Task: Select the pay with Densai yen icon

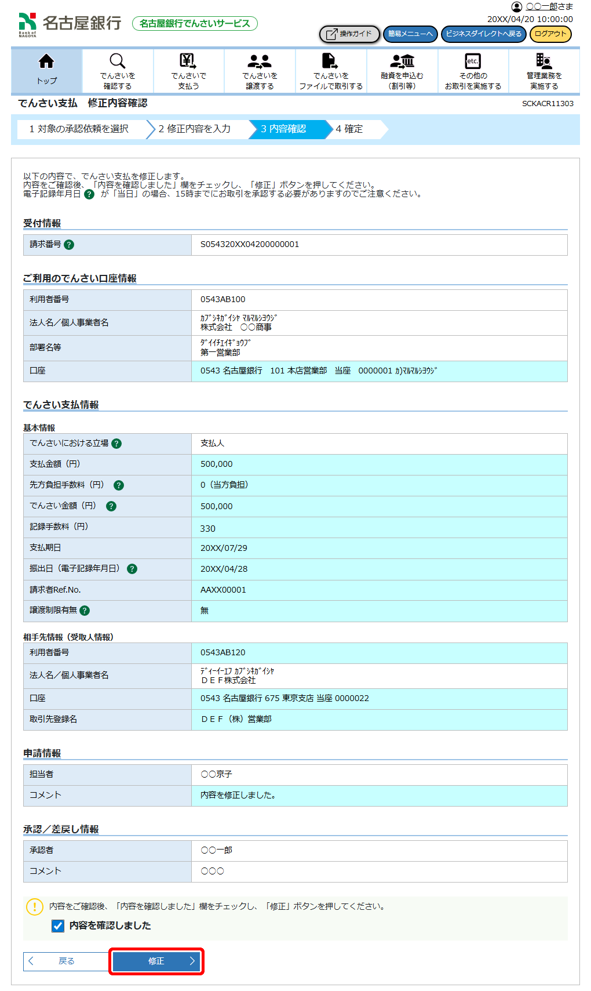Action: pyautogui.click(x=188, y=61)
